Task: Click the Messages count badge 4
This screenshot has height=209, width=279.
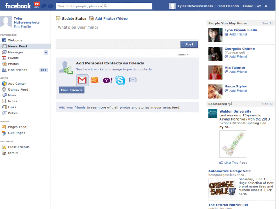Action: (46, 52)
